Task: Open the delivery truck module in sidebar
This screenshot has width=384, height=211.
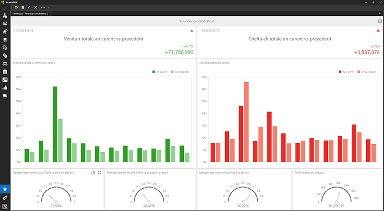Action: point(5,96)
